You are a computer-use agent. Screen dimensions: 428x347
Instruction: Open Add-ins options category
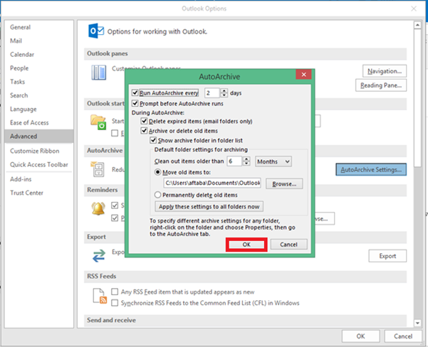point(38,179)
